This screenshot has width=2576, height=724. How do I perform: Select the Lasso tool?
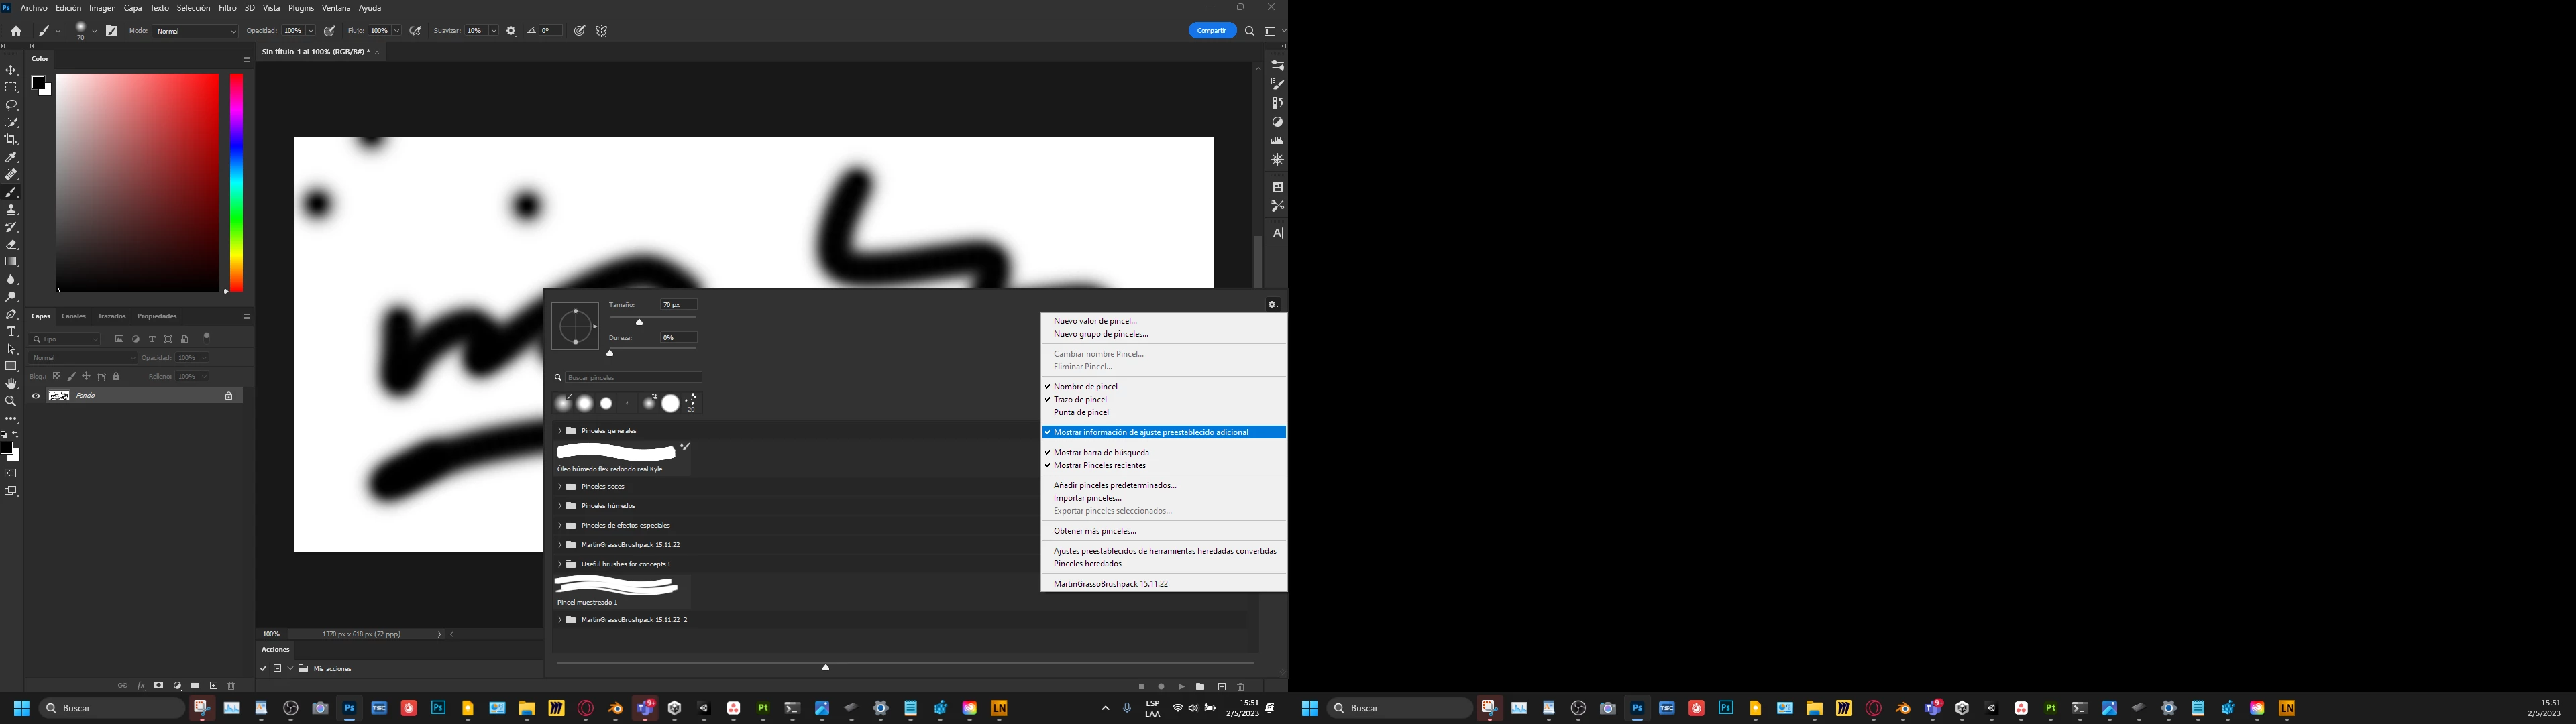pos(11,105)
